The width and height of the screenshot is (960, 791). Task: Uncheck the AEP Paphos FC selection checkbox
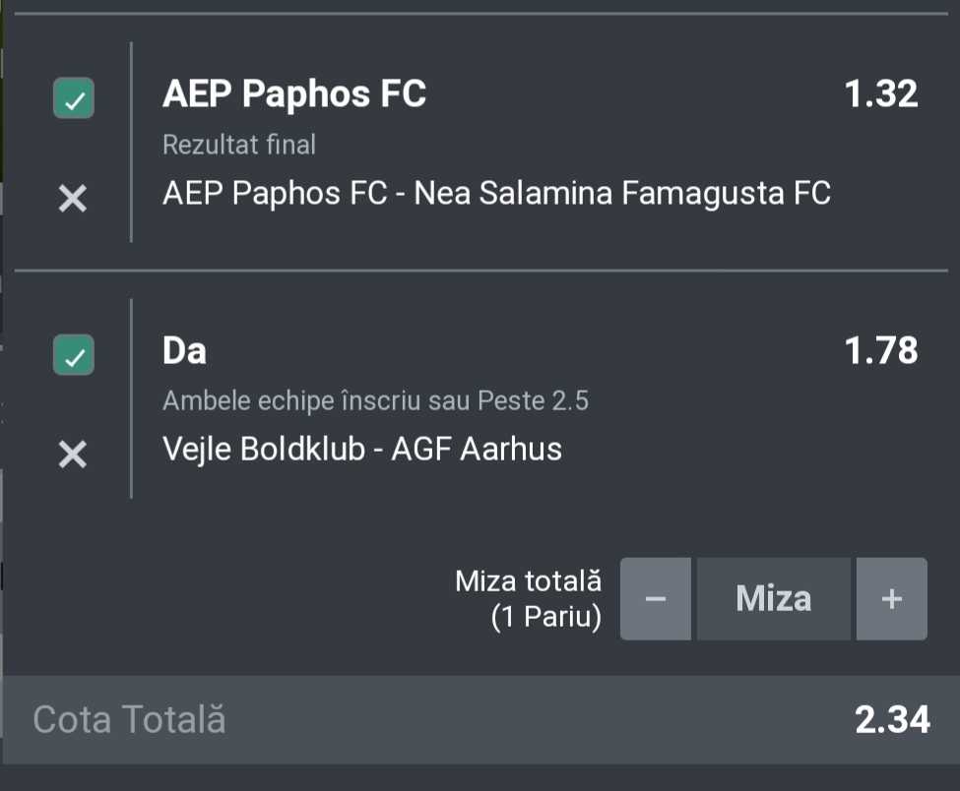coord(74,97)
